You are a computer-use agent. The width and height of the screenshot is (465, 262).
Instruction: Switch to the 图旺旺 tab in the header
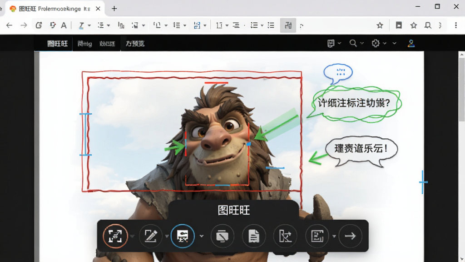pyautogui.click(x=58, y=44)
